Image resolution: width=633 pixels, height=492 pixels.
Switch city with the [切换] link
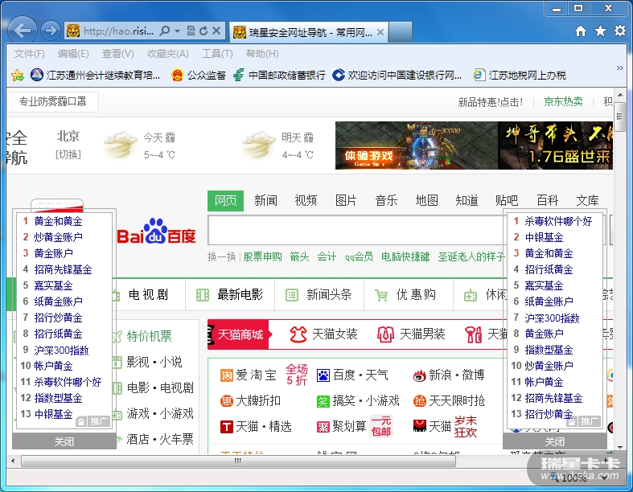click(68, 154)
